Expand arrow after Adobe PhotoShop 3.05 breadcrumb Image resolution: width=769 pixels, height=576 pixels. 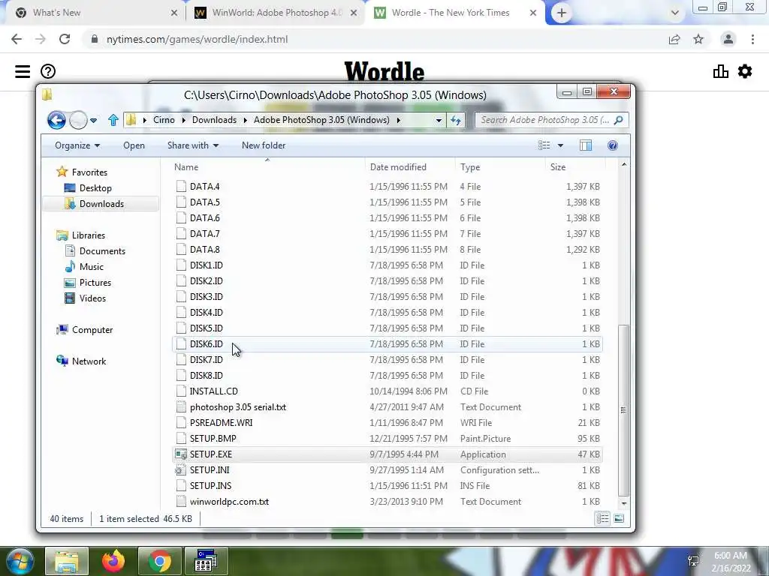398,120
